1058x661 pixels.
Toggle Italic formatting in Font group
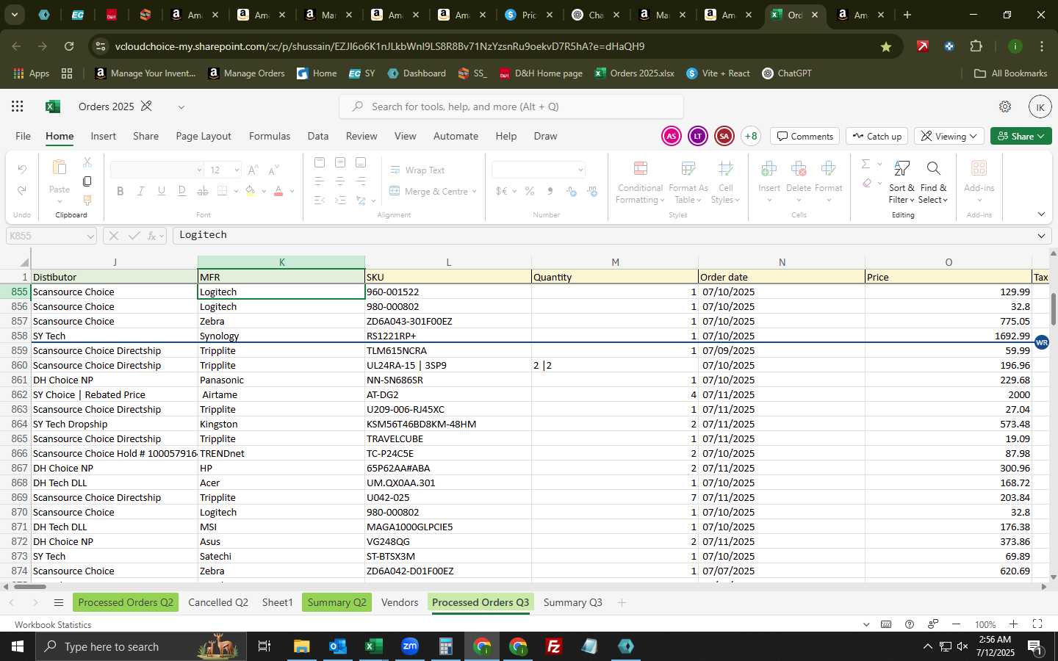141,191
